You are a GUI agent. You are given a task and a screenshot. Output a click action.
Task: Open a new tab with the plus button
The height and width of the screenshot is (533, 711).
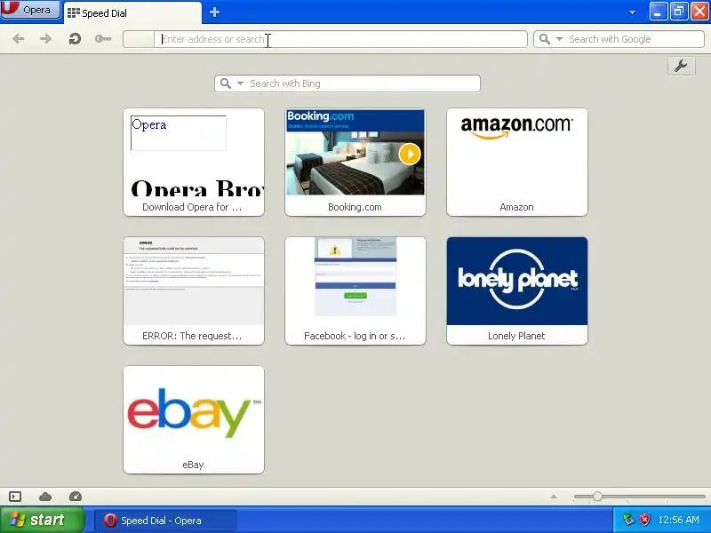click(x=214, y=12)
